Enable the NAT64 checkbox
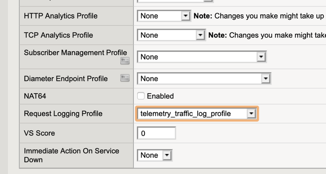326x174 pixels. tap(141, 96)
